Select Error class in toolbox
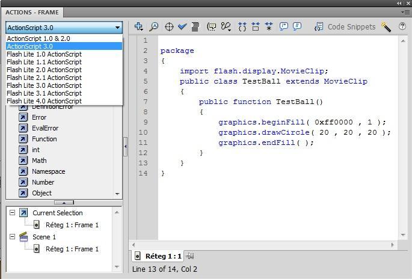 click(39, 117)
